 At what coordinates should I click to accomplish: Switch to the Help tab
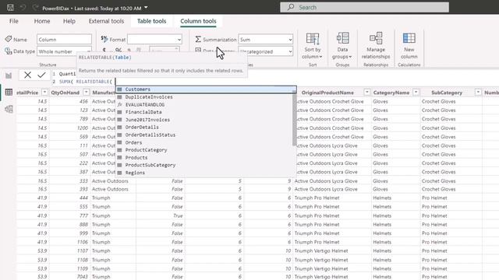click(69, 21)
